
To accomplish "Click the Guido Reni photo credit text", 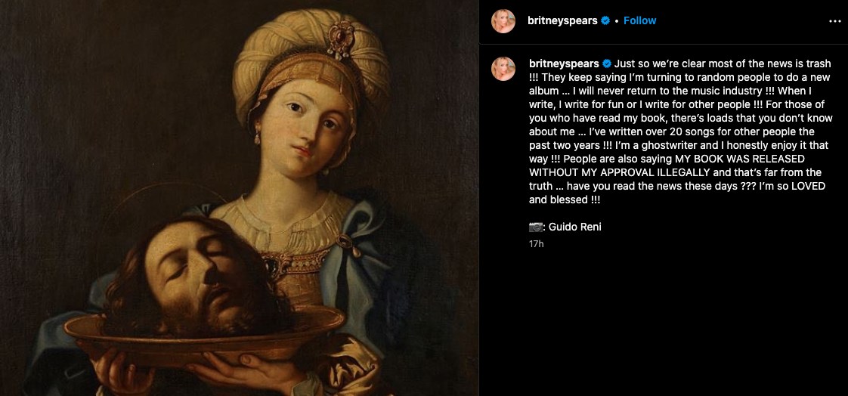I will tap(575, 227).
